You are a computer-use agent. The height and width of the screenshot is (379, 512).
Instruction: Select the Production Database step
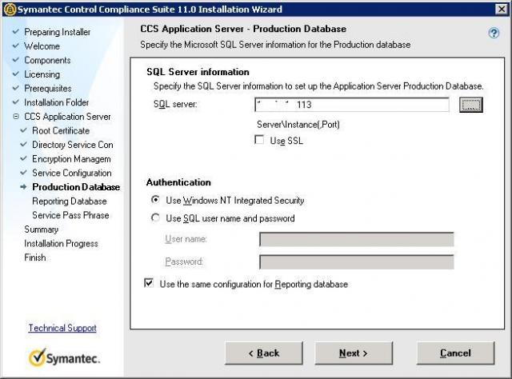pos(76,187)
